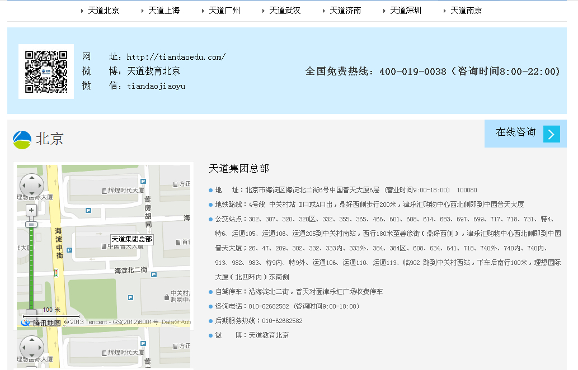578x370 pixels.
Task: Click the 在线咨询 online consultation button
Action: 515,133
